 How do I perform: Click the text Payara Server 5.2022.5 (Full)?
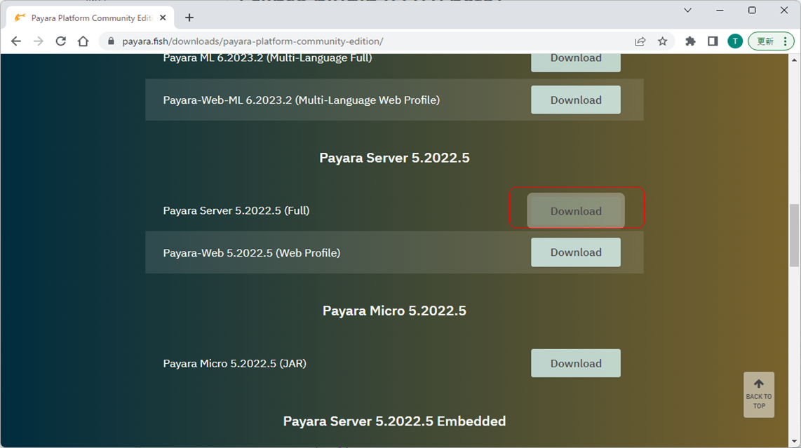pyautogui.click(x=236, y=210)
